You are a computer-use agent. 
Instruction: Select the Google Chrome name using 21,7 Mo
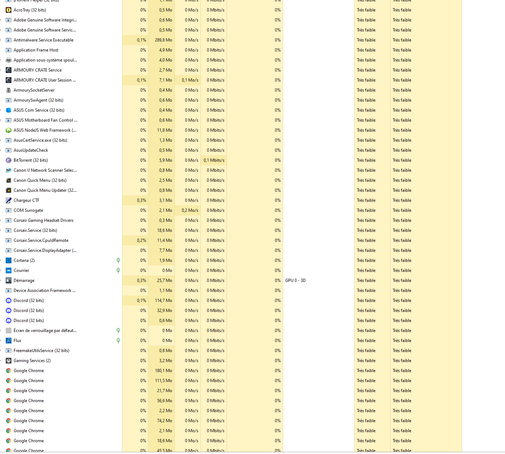point(29,391)
